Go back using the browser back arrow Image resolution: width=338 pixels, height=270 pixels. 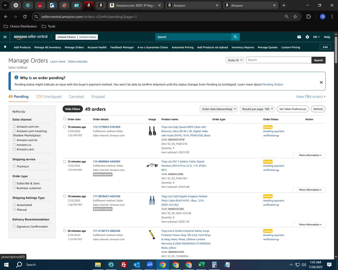(x=6, y=17)
